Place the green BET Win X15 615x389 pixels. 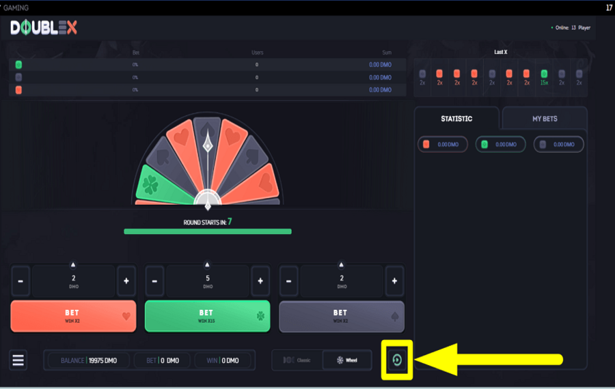coord(206,316)
